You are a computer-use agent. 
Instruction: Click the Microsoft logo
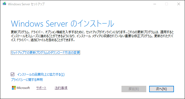coord(21,88)
